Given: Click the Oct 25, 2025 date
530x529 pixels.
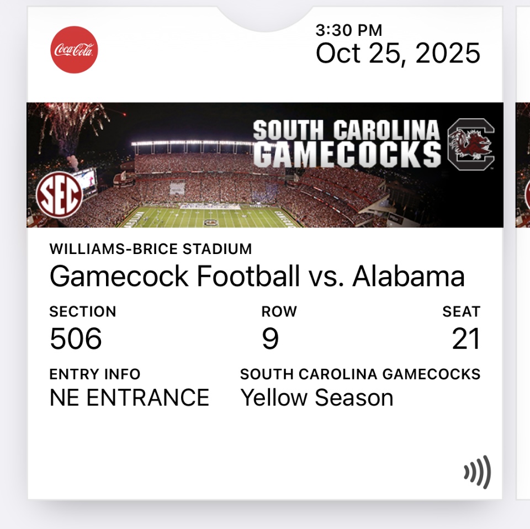Looking at the screenshot, I should click(x=397, y=54).
